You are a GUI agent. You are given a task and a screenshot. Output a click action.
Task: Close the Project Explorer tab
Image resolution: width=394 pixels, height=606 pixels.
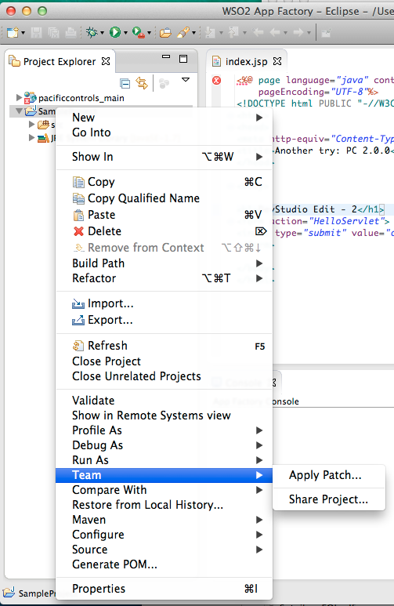(106, 61)
